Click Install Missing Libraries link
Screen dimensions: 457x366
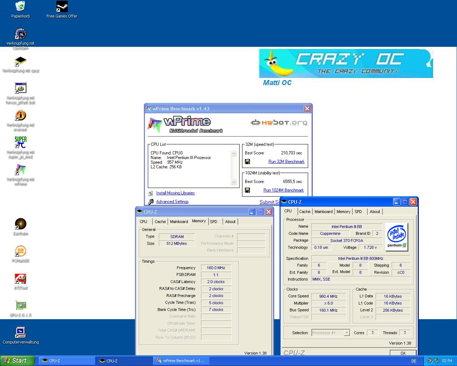point(175,193)
